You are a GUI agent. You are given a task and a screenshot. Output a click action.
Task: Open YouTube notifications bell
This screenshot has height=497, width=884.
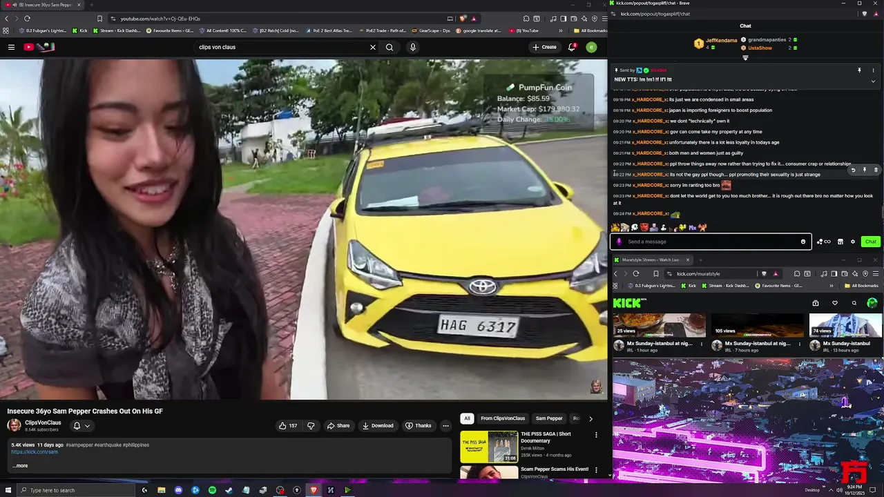coord(572,47)
